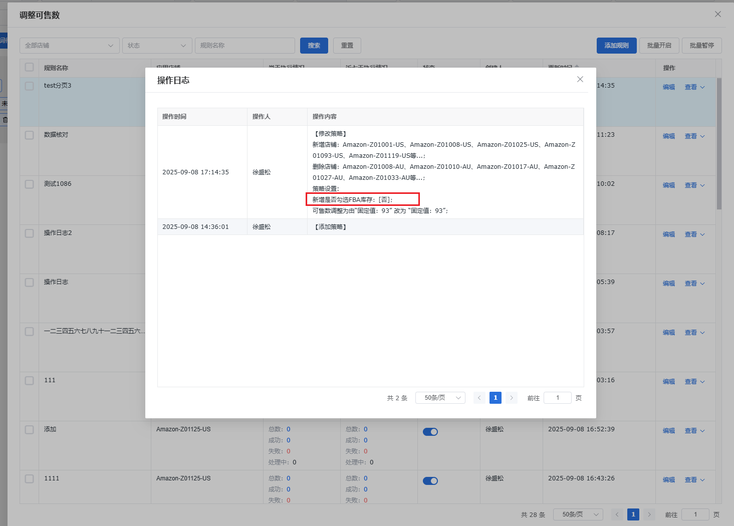The image size is (734, 526).
Task: Select page 1 in 操作日志 pagination
Action: pos(496,398)
